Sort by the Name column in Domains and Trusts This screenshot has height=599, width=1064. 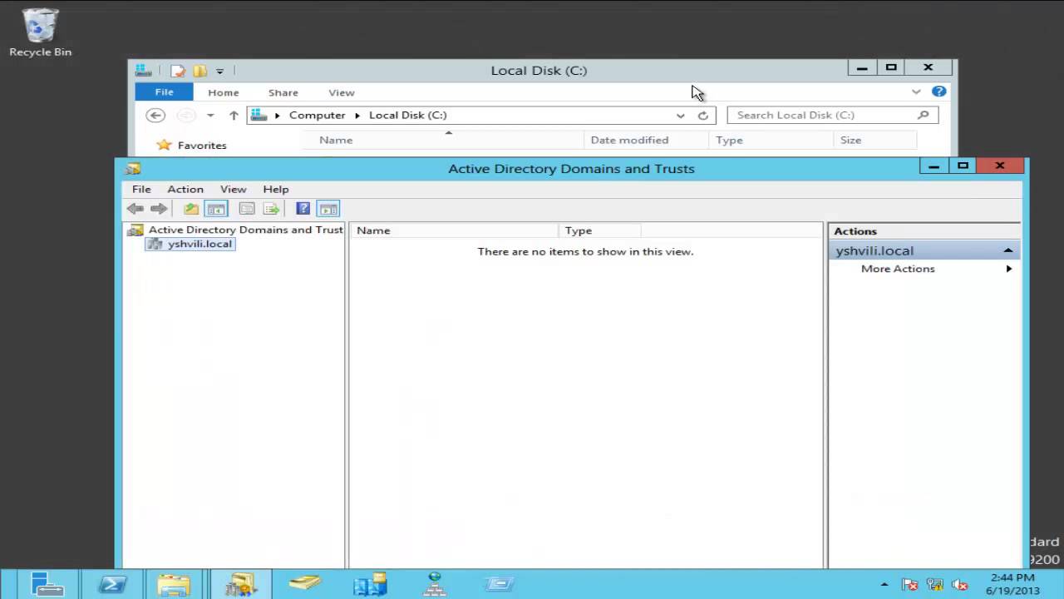[455, 230]
